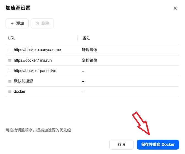
Task: Click the 备注 column header
Action: 86,38
